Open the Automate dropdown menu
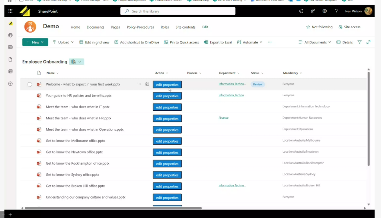The width and height of the screenshot is (381, 218). coord(250,42)
